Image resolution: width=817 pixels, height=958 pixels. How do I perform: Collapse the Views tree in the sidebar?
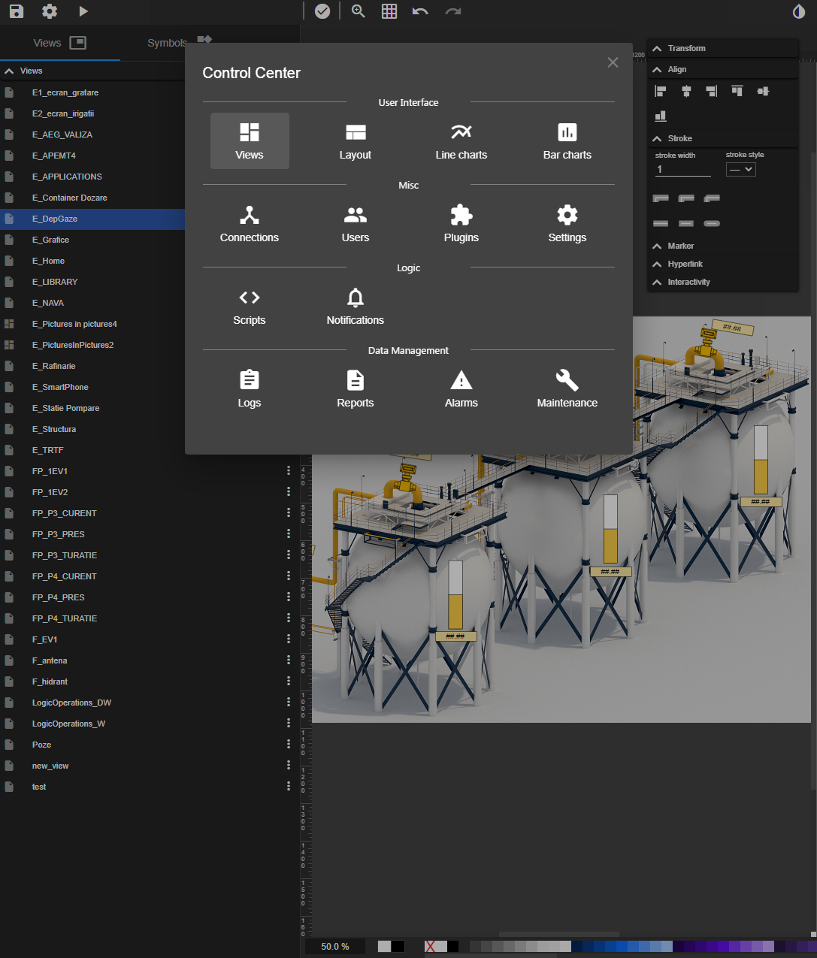point(9,70)
